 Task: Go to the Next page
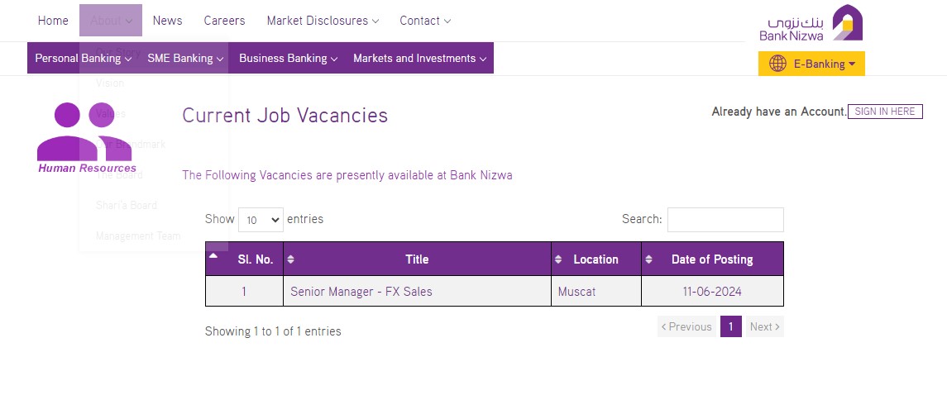coord(764,326)
